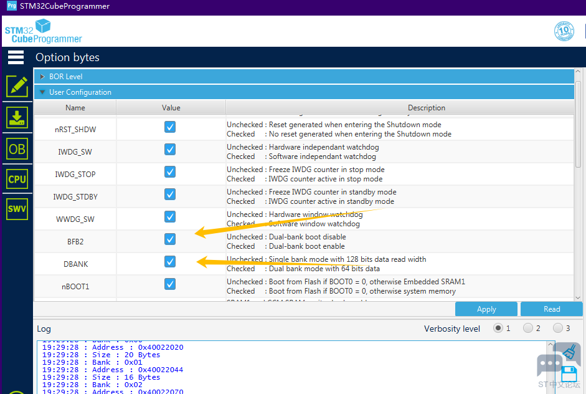586x394 pixels.
Task: Collapse the User Configuration section
Action: coord(304,92)
